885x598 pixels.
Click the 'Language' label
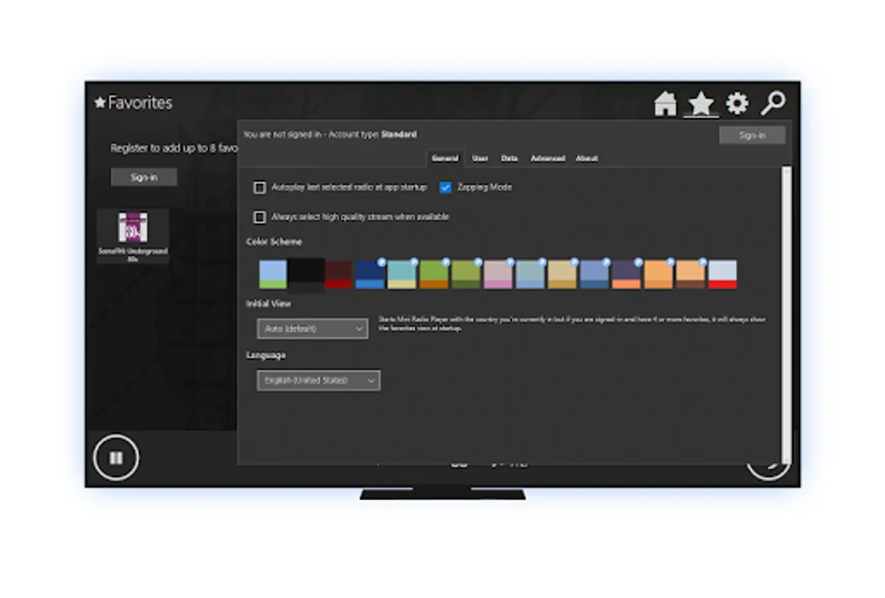point(266,355)
